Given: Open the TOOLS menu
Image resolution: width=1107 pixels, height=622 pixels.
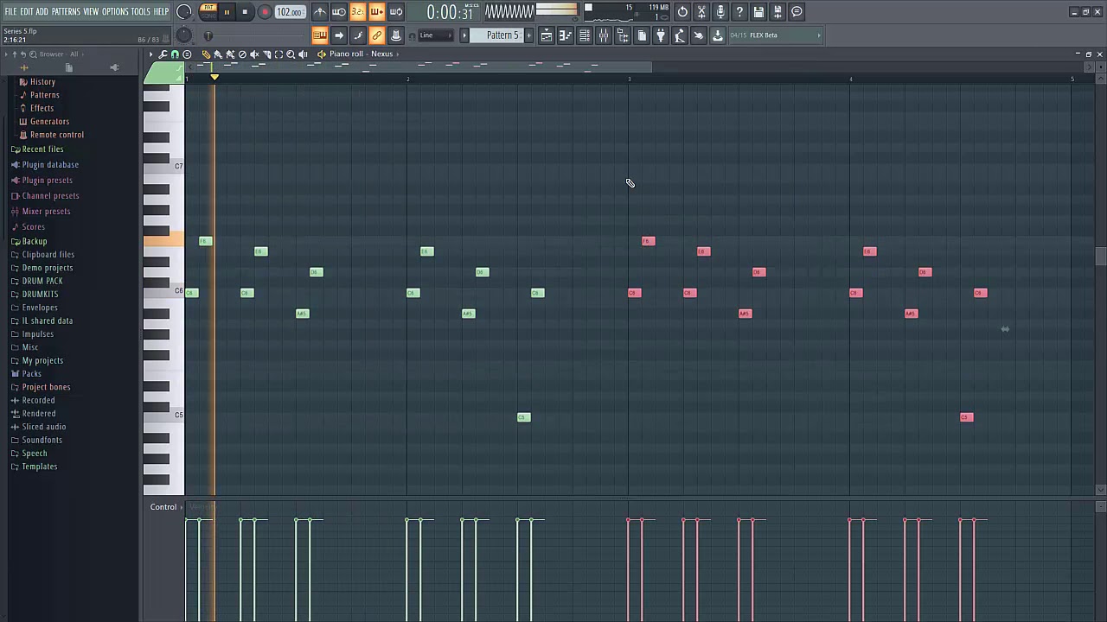Looking at the screenshot, I should tap(140, 11).
